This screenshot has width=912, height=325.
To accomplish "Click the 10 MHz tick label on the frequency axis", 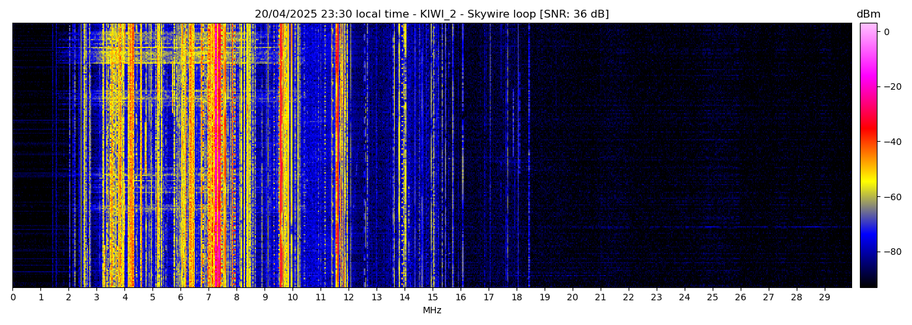I will point(292,298).
